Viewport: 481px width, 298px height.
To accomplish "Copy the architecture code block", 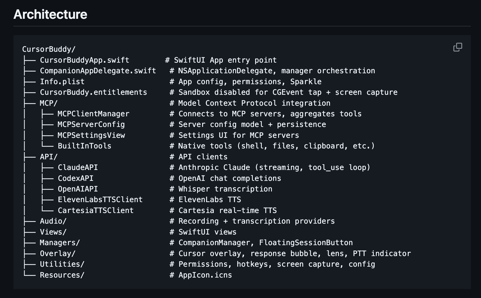I will coord(458,47).
